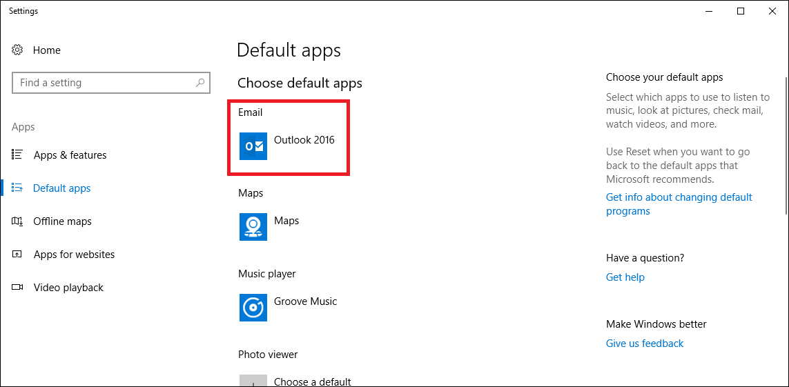Open the Video playback settings
Screen dimensions: 789x387
[68, 288]
